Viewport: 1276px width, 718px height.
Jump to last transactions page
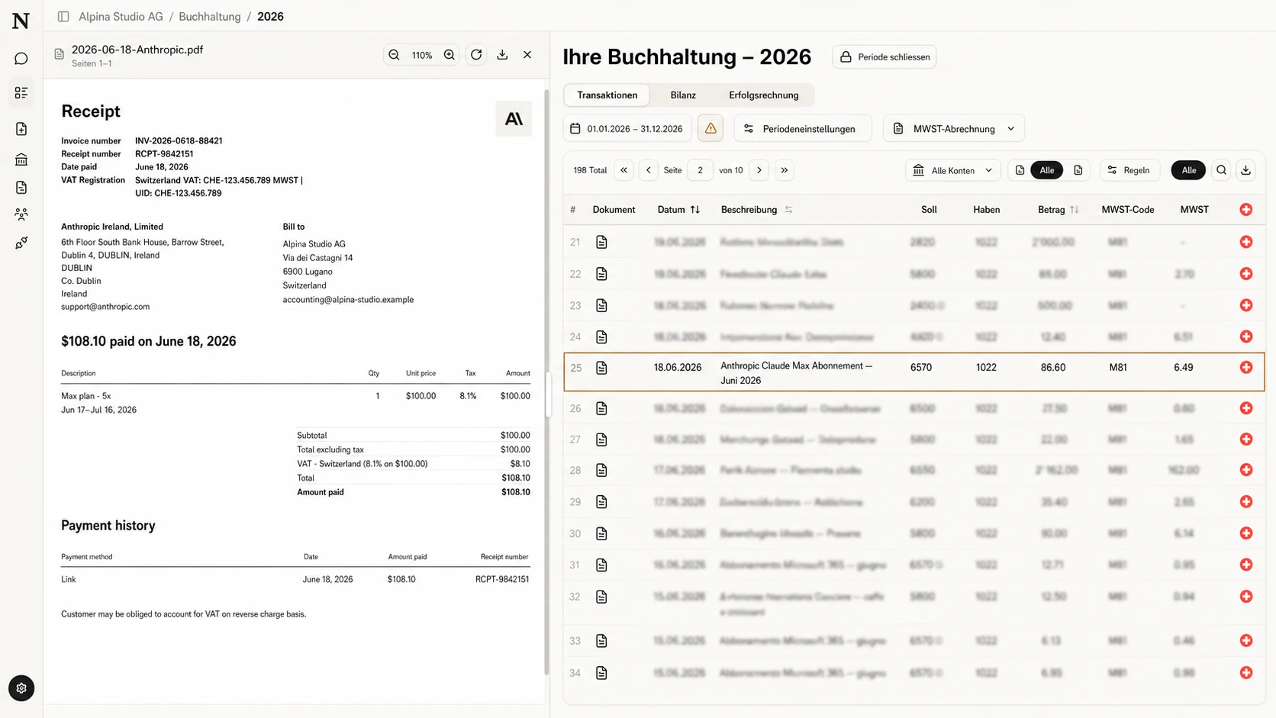coord(785,170)
